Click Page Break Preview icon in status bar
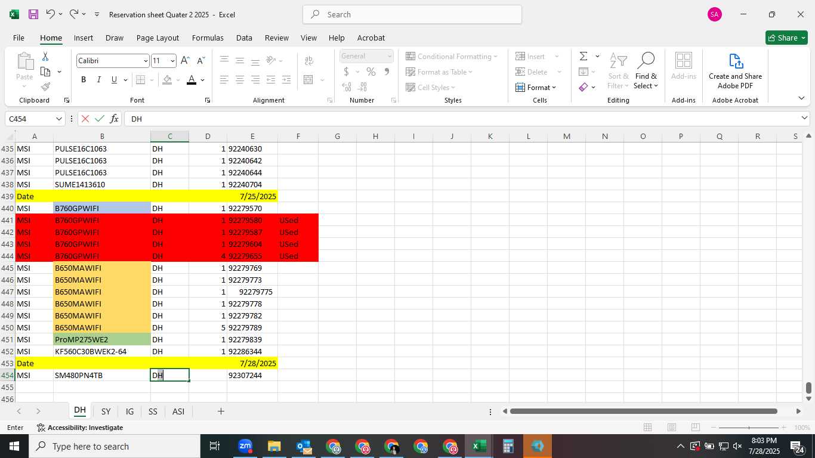The height and width of the screenshot is (458, 815). (696, 428)
